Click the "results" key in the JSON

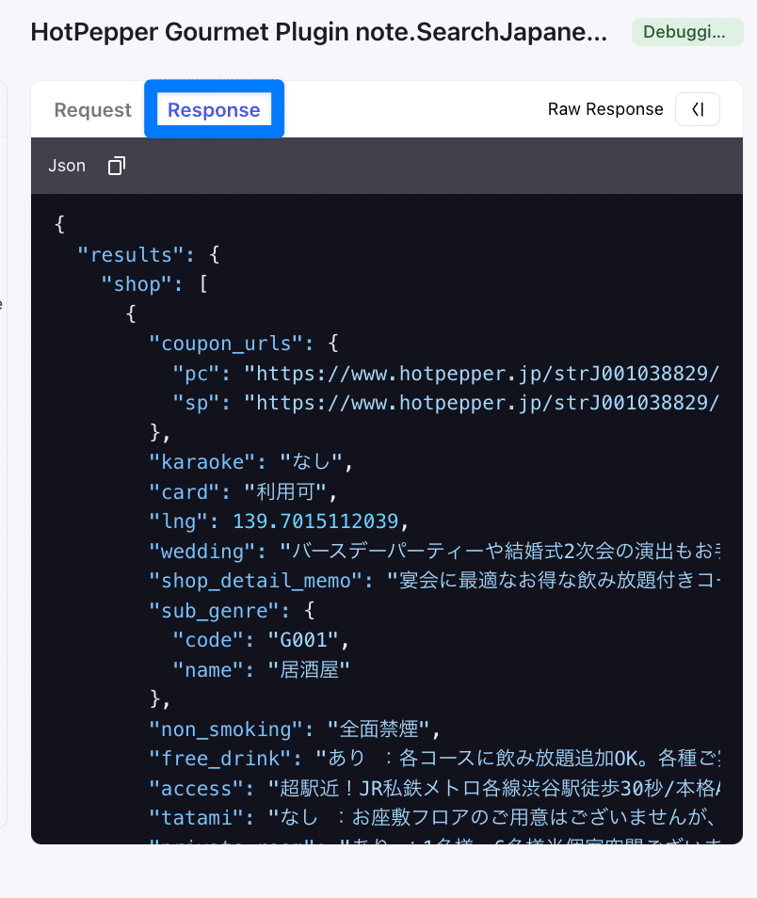pos(126,254)
